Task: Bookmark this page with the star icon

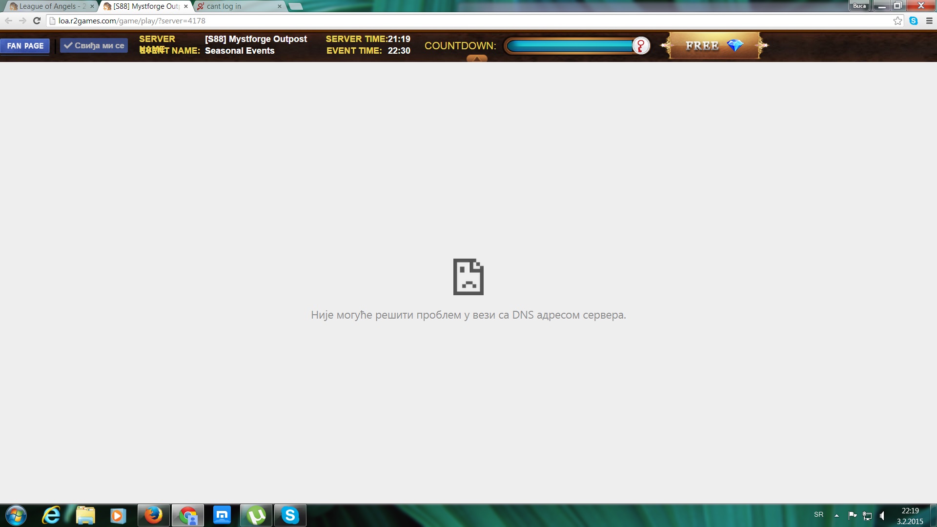Action: click(897, 20)
